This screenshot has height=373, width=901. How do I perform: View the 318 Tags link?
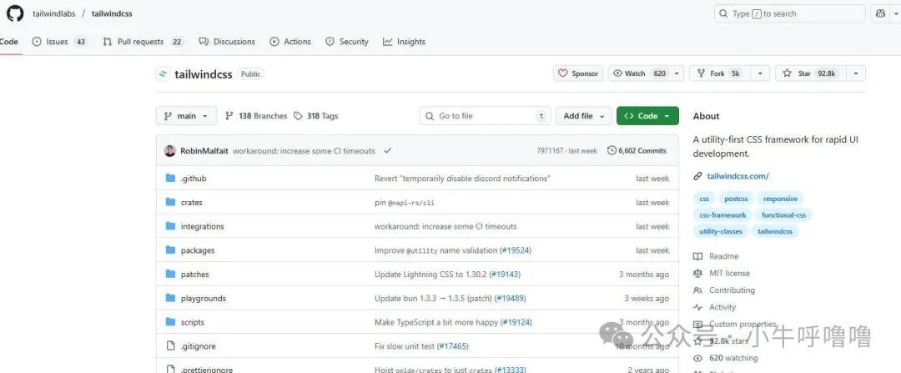click(x=315, y=115)
